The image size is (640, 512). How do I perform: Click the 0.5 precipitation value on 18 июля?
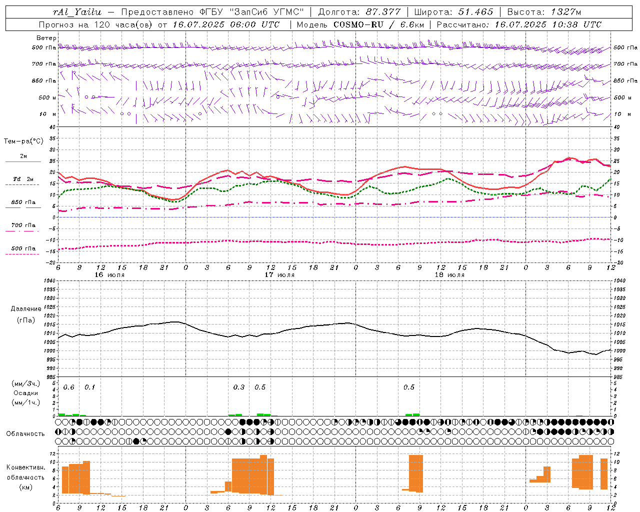pos(409,387)
